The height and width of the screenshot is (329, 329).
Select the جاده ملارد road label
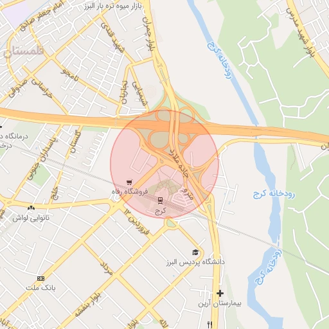click(x=179, y=163)
